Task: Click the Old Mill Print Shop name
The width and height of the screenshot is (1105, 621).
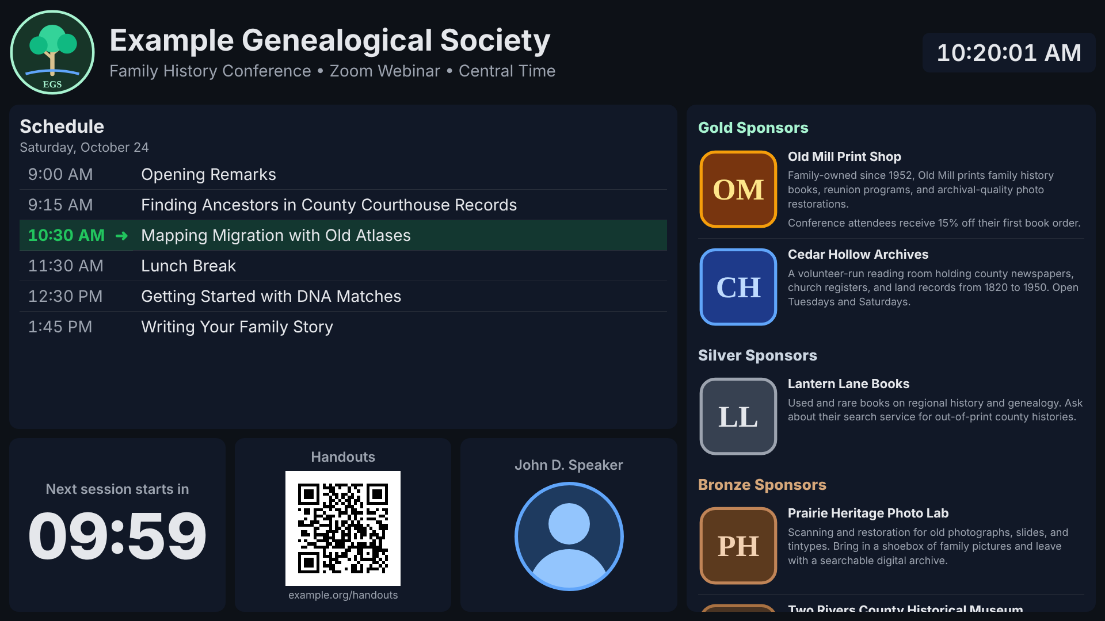Action: (844, 156)
